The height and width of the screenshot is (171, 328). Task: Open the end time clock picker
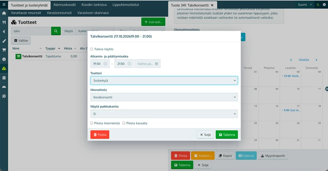pos(129,64)
